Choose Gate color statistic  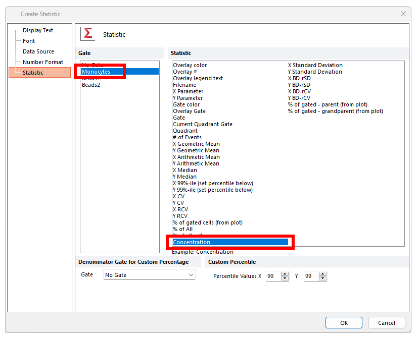click(x=187, y=104)
